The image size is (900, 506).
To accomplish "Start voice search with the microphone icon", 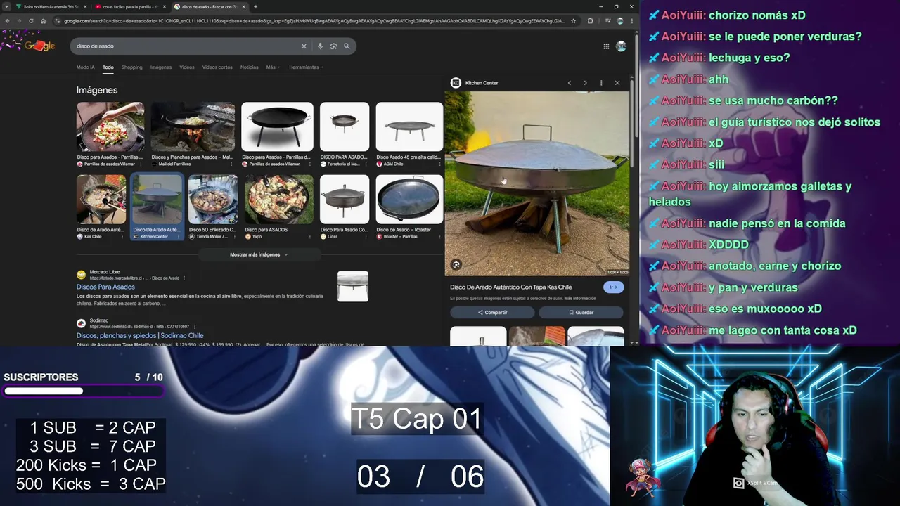I will tap(320, 46).
